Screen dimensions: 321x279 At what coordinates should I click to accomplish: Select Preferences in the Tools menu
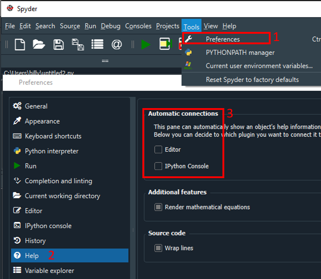[x=222, y=39]
